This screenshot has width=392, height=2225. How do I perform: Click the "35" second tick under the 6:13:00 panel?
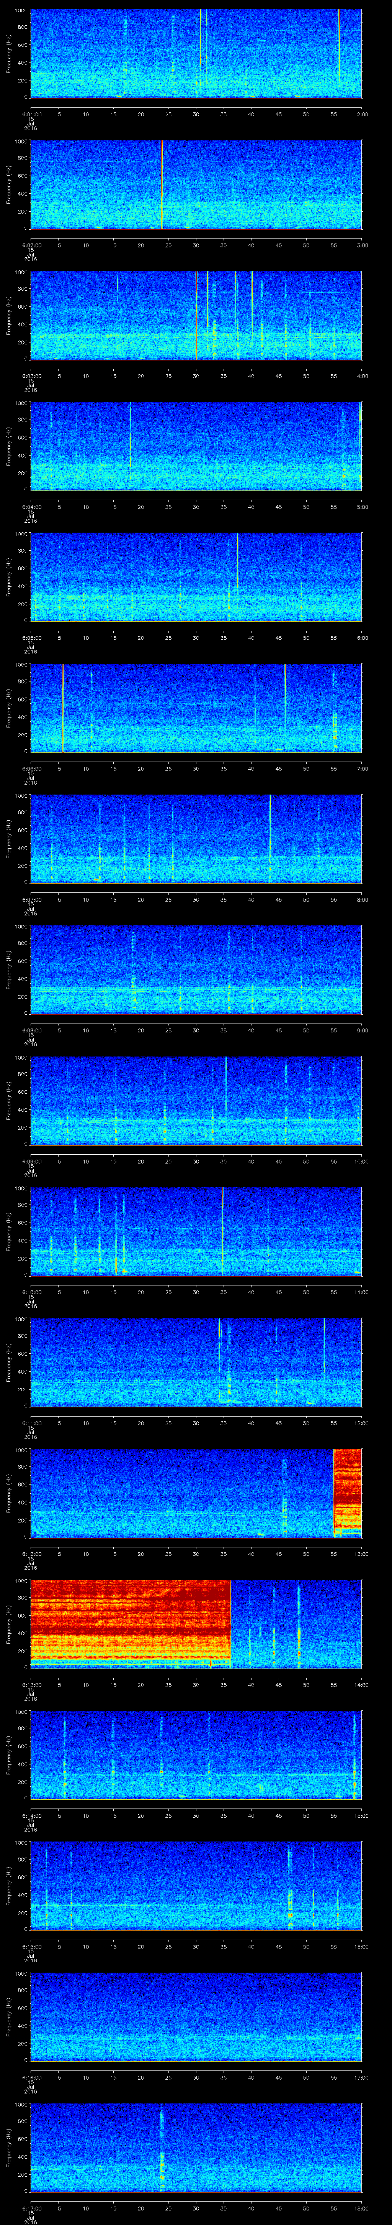(x=224, y=1684)
